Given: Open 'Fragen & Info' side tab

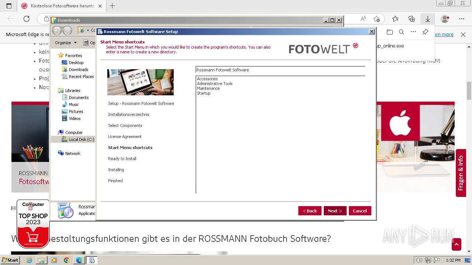Looking at the screenshot, I should pyautogui.click(x=461, y=173).
